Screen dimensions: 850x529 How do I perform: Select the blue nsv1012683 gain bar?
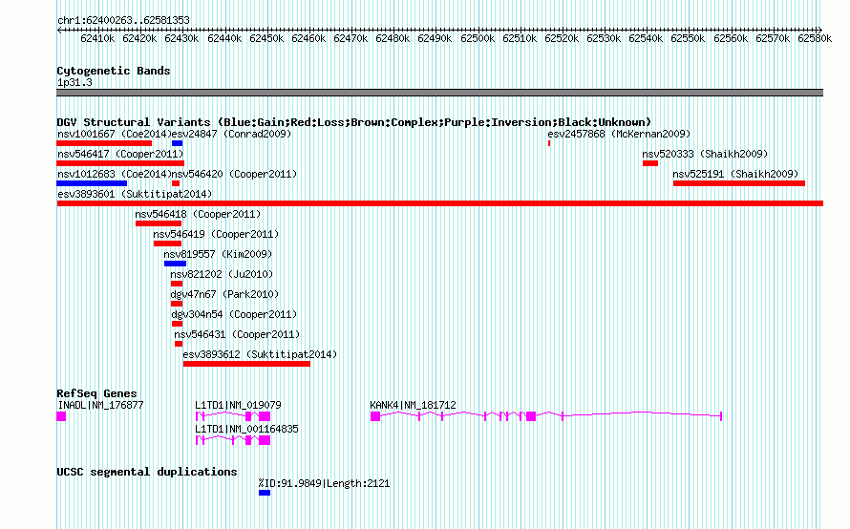tap(92, 183)
